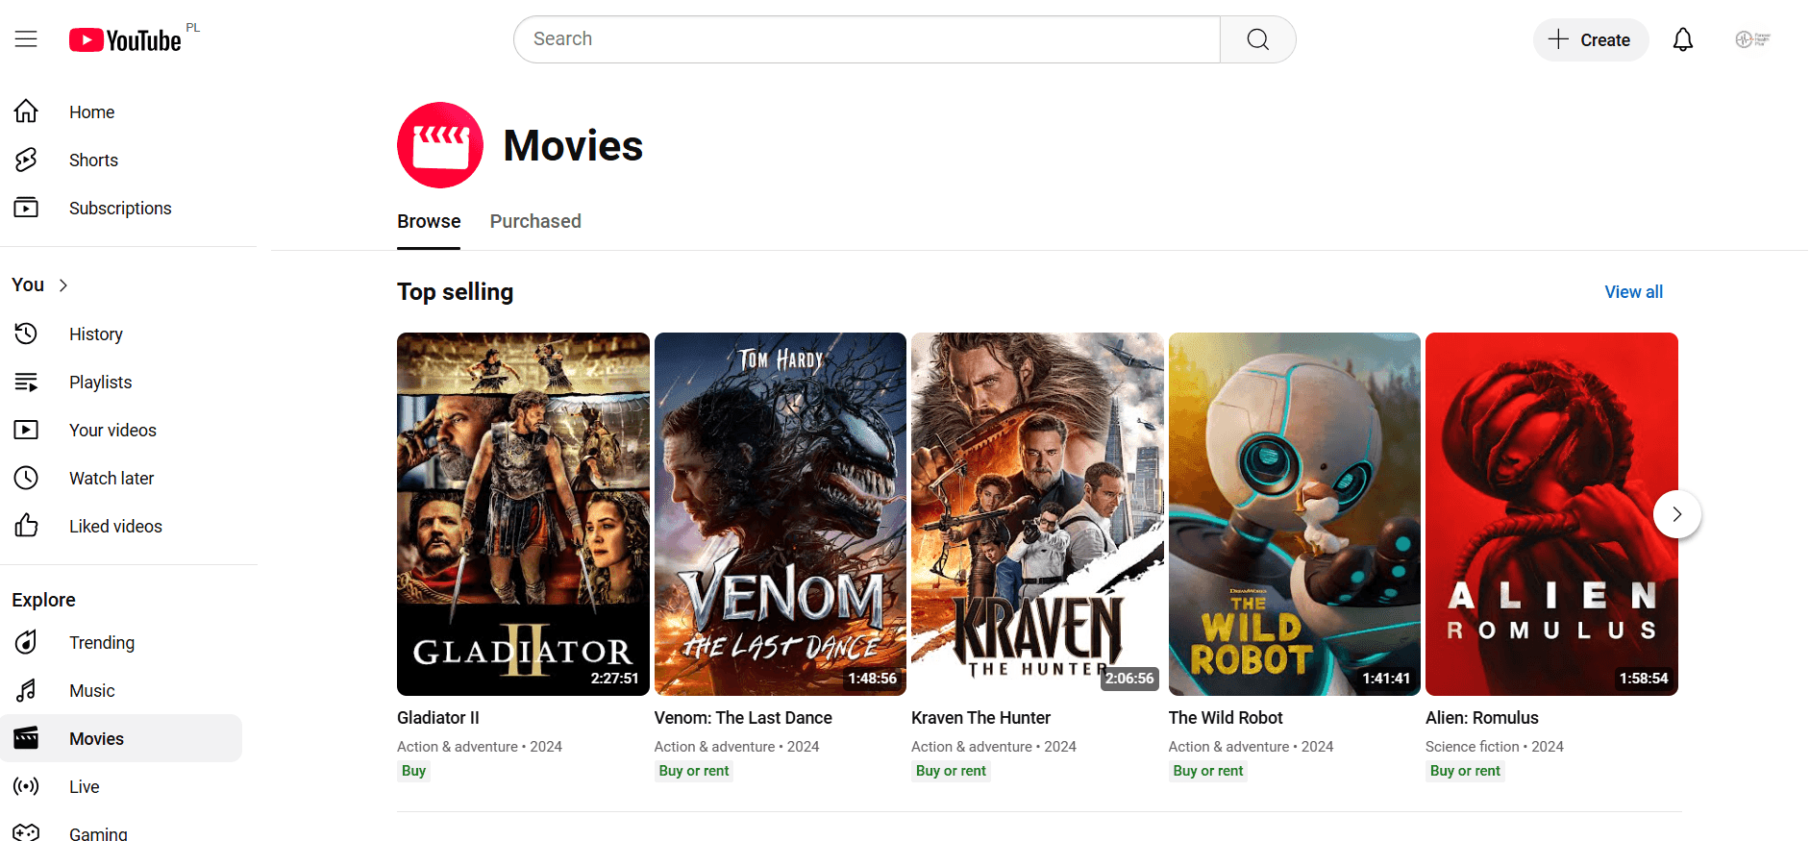This screenshot has width=1810, height=841.
Task: Open the Alien: Romulus poster thumbnail
Action: coord(1551,514)
